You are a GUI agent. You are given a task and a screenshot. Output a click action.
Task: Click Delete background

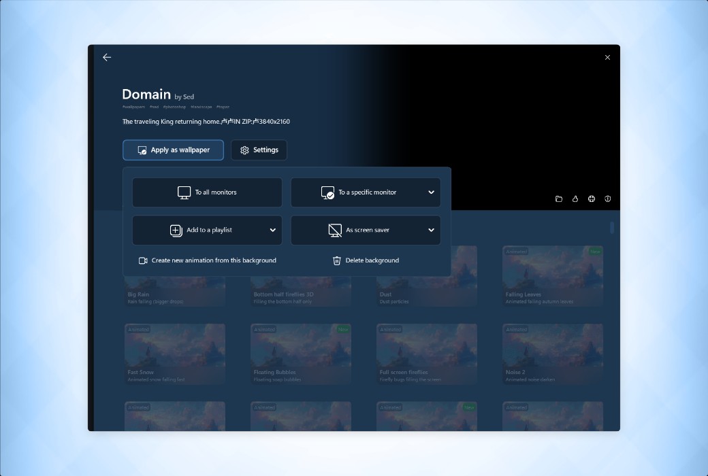366,260
